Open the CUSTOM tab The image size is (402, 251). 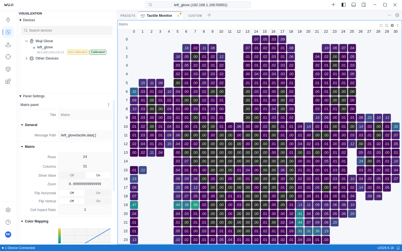point(195,16)
